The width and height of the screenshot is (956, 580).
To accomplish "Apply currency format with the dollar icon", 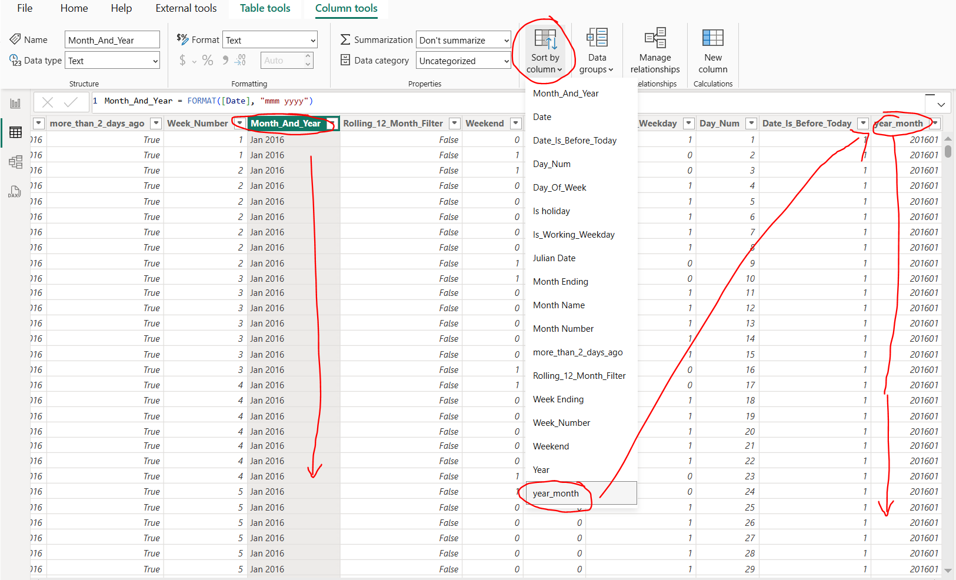I will tap(182, 60).
